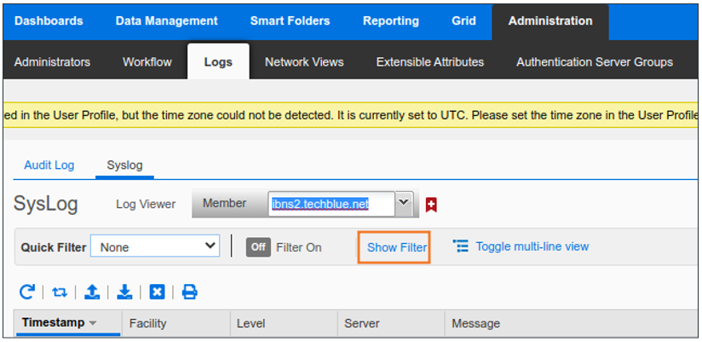The width and height of the screenshot is (702, 342).
Task: Open the Quick Filter dropdown
Action: click(155, 246)
